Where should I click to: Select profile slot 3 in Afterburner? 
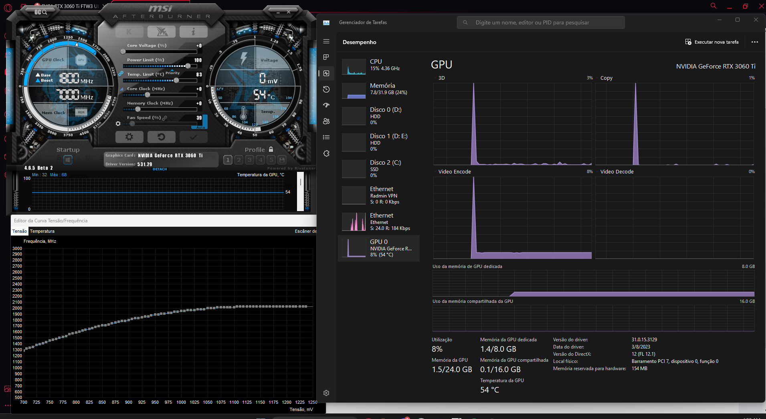(x=250, y=160)
